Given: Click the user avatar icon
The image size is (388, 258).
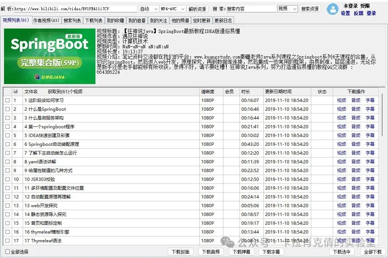Looking at the screenshot, I should 332,9.
